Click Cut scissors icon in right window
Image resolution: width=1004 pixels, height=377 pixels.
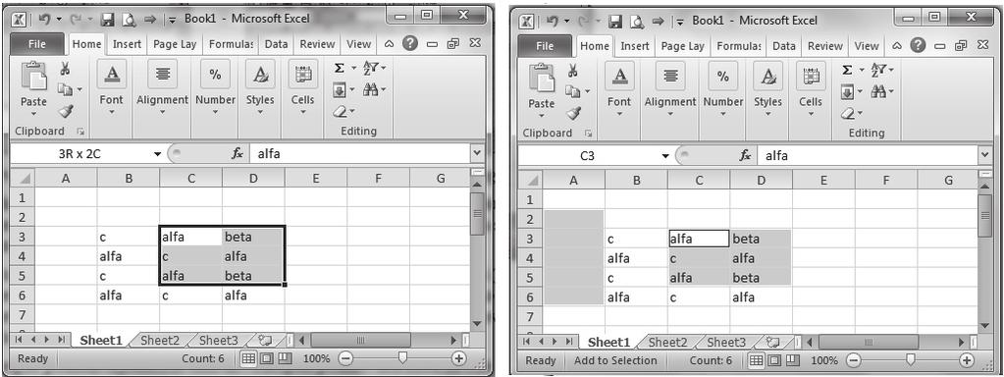pos(573,71)
